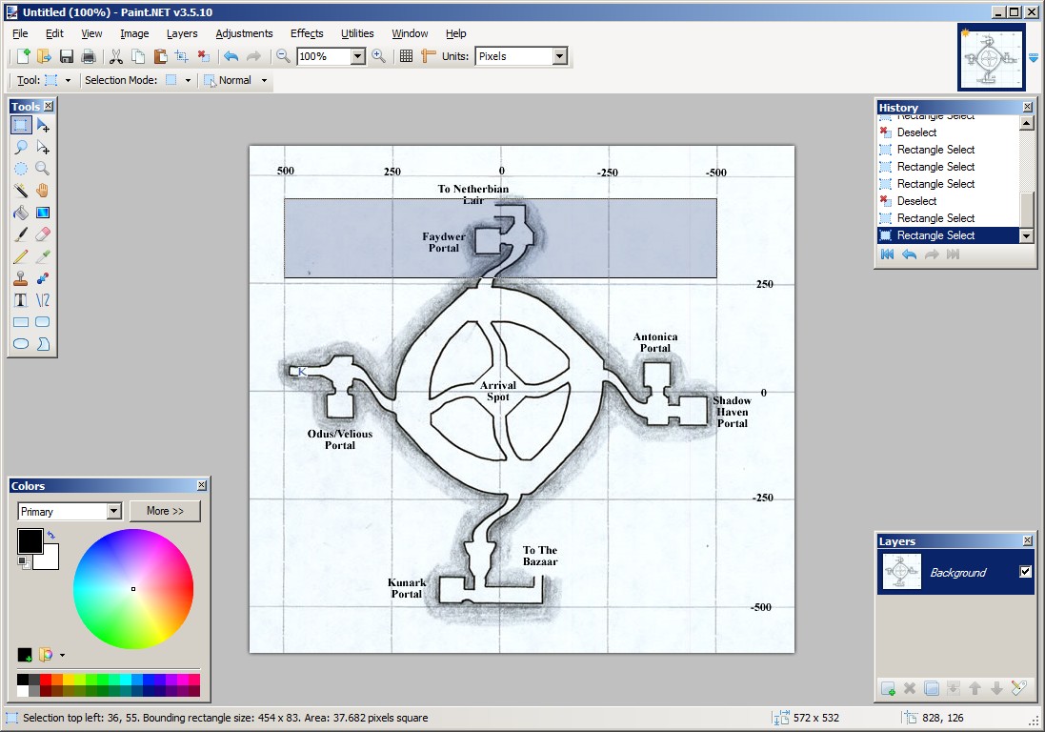Pick the Color Picker eyedropper tool
This screenshot has height=732, width=1045.
43,256
